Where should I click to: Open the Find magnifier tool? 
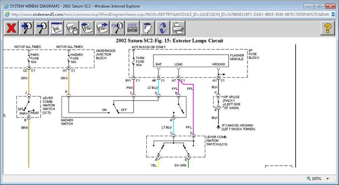(x=117, y=28)
